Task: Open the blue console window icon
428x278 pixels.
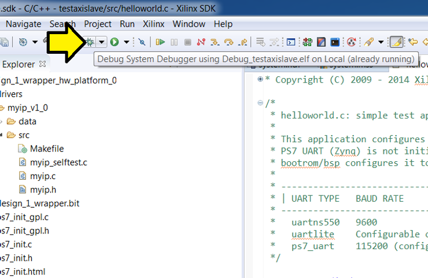Action: point(291,42)
